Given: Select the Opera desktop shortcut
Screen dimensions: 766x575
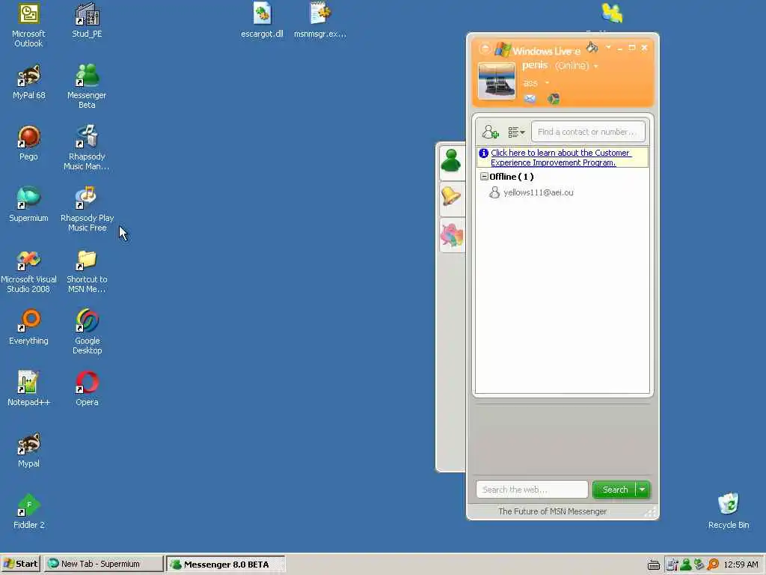Looking at the screenshot, I should click(87, 389).
